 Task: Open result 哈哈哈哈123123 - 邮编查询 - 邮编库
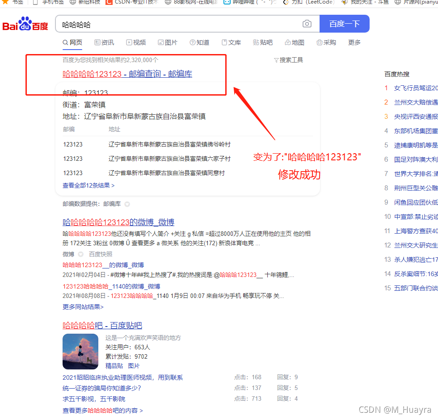(x=127, y=74)
